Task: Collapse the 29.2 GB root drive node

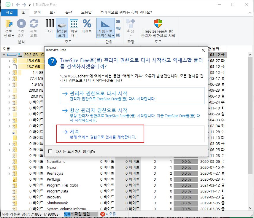Action: coord(4,55)
